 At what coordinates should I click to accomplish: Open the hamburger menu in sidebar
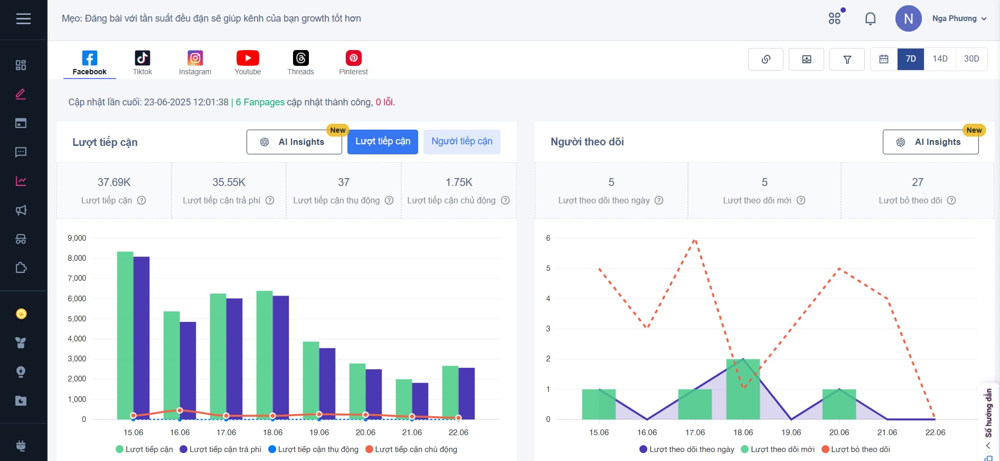(23, 19)
